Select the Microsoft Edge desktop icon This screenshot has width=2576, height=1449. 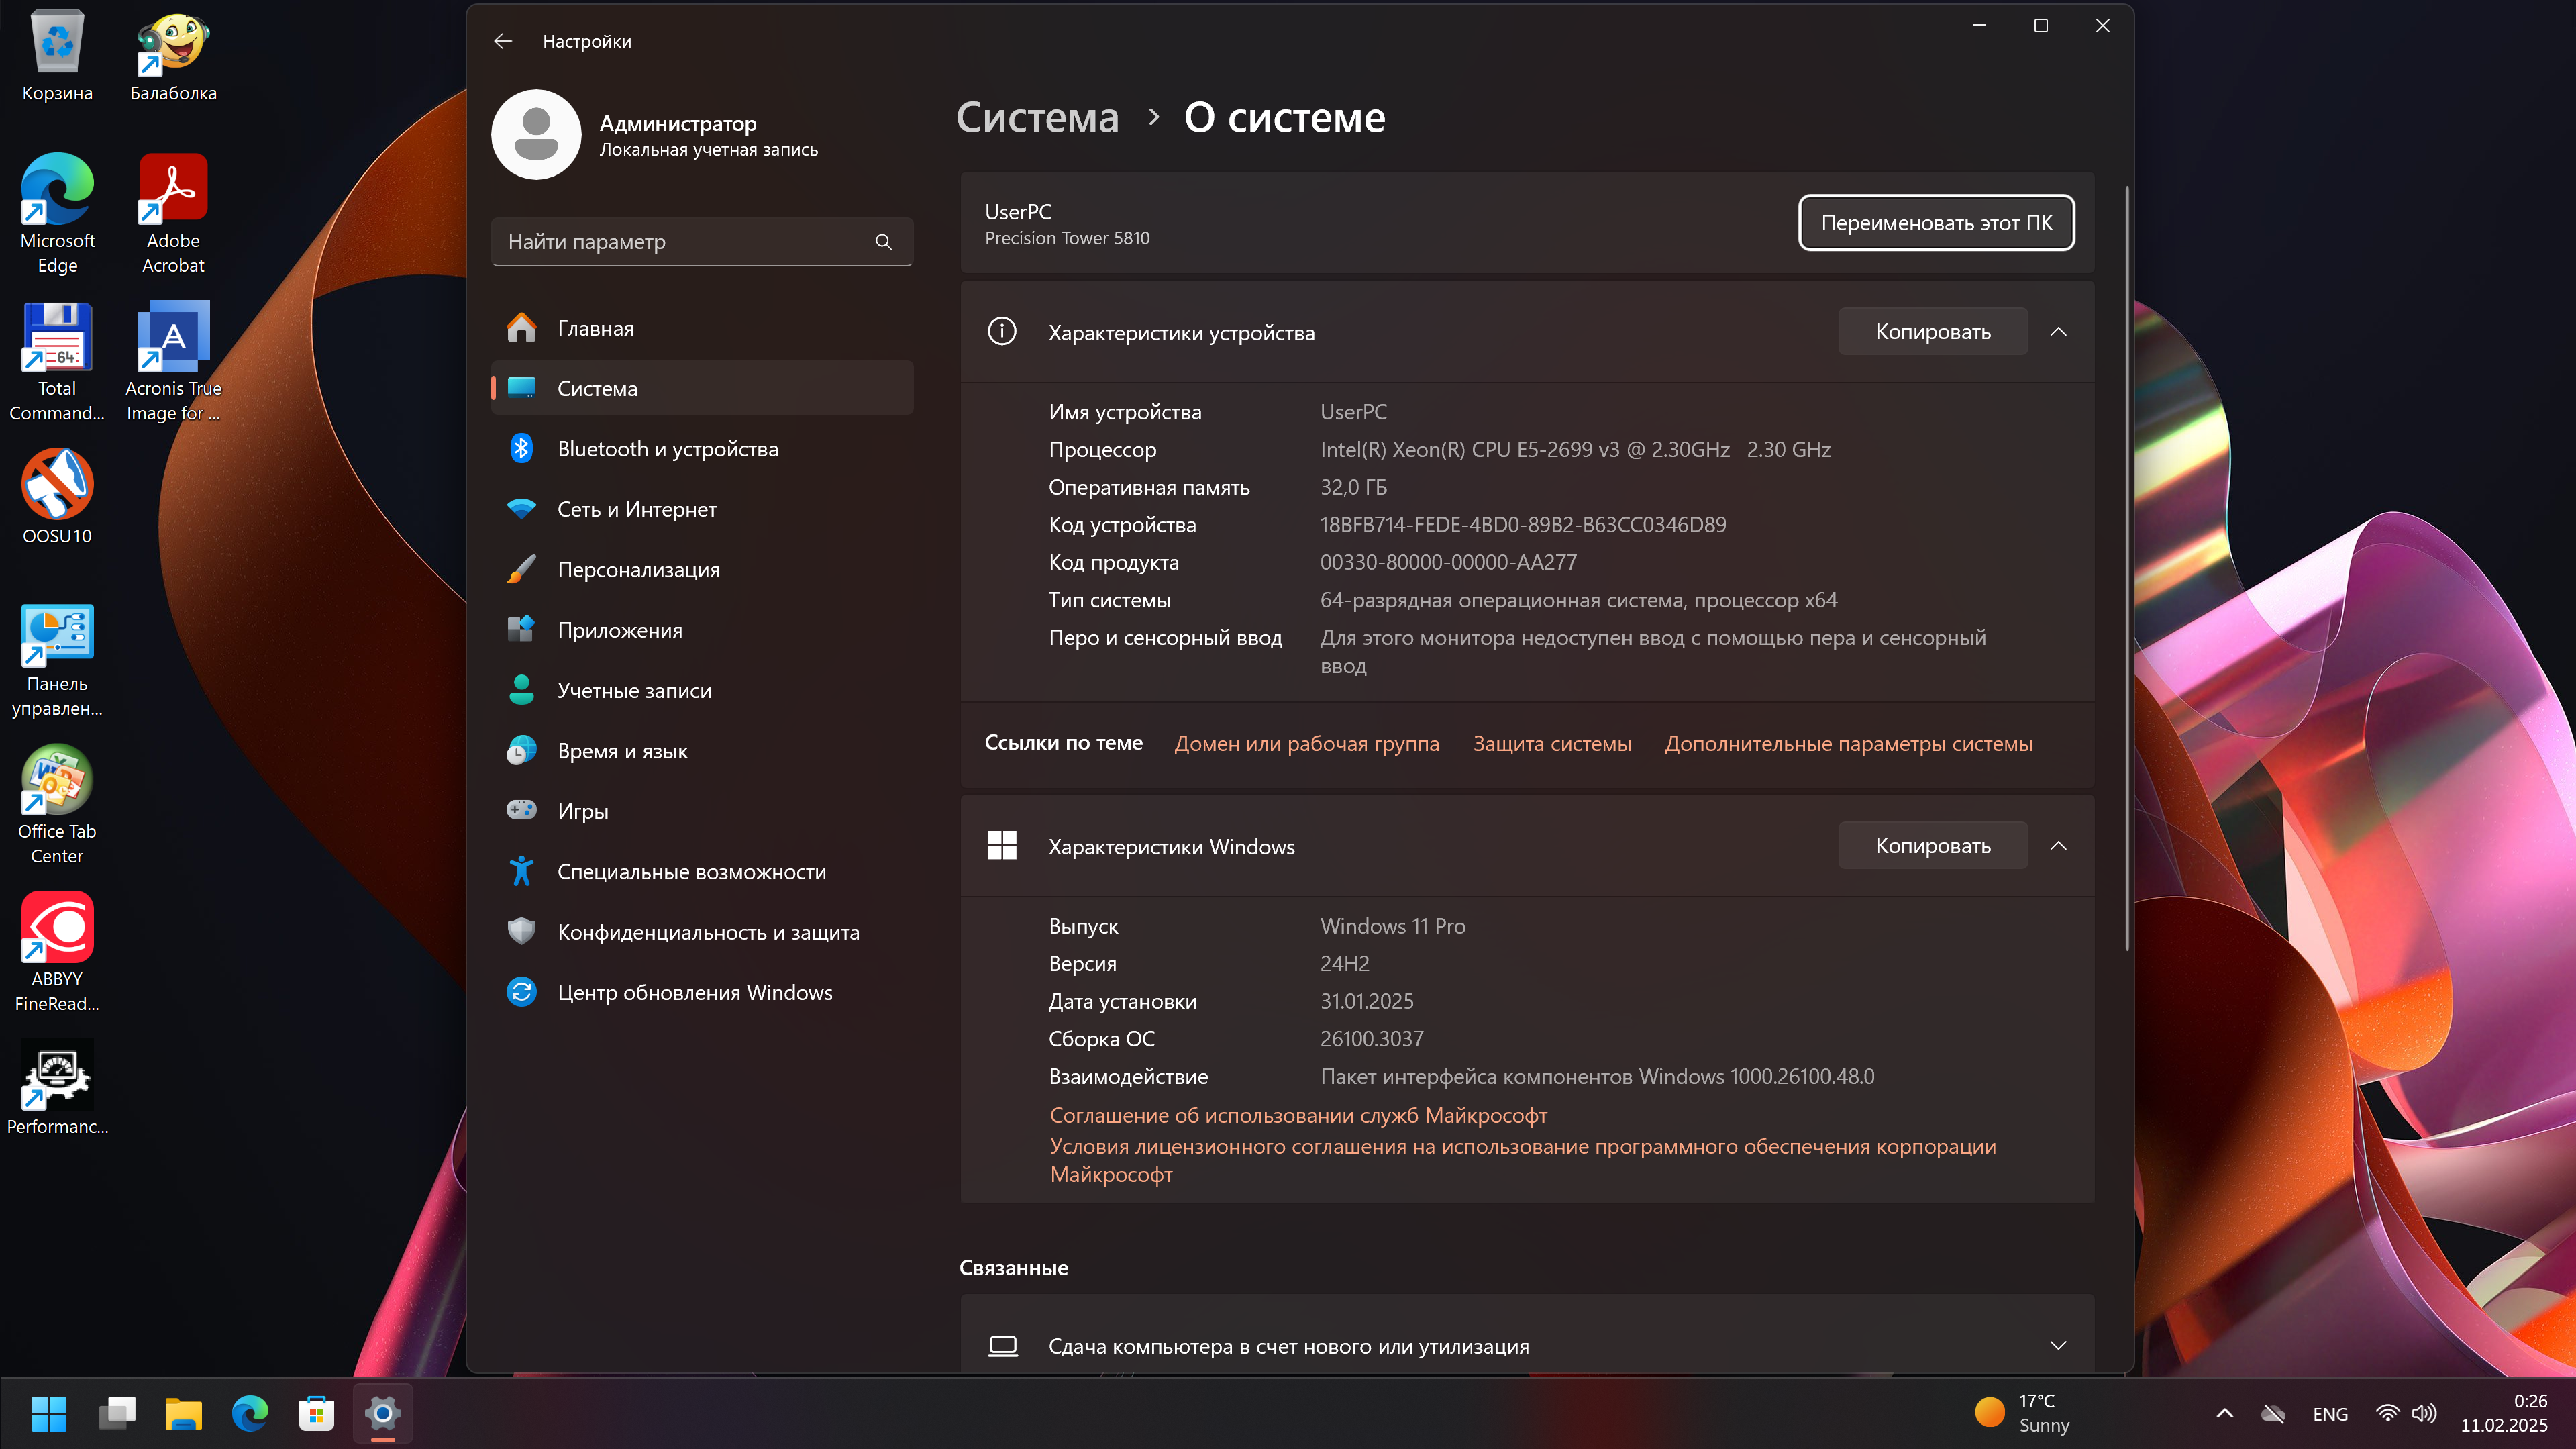pos(57,213)
